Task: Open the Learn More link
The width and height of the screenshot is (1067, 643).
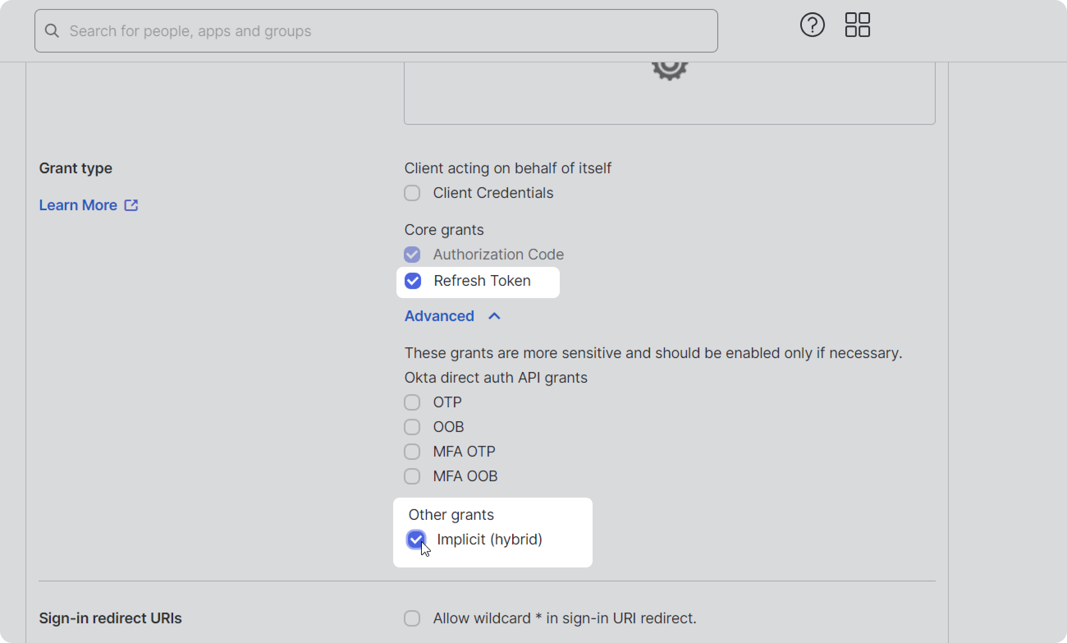Action: click(78, 205)
